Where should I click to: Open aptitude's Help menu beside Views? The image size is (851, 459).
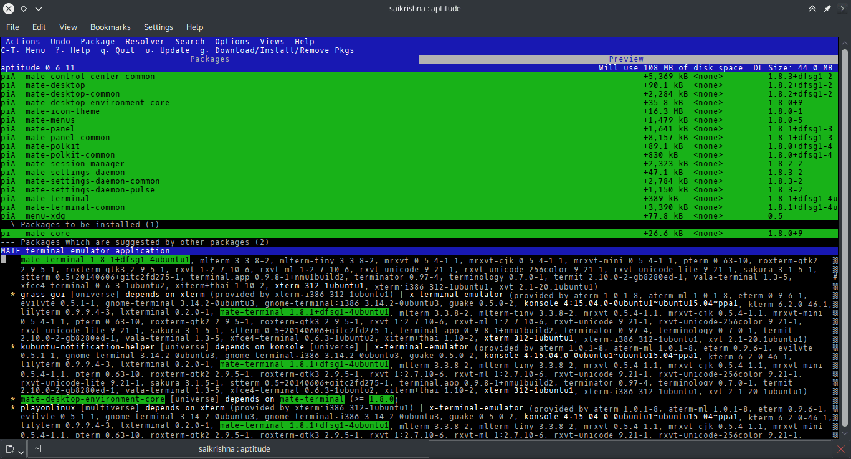[305, 42]
